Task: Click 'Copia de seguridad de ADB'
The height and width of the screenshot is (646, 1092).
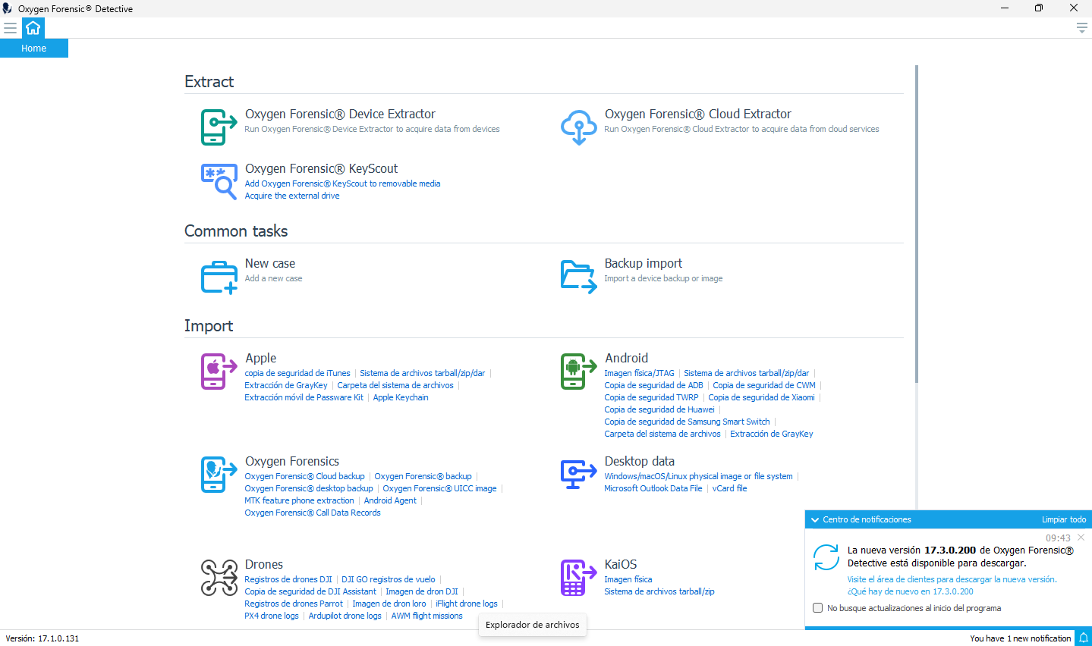Action: click(653, 385)
